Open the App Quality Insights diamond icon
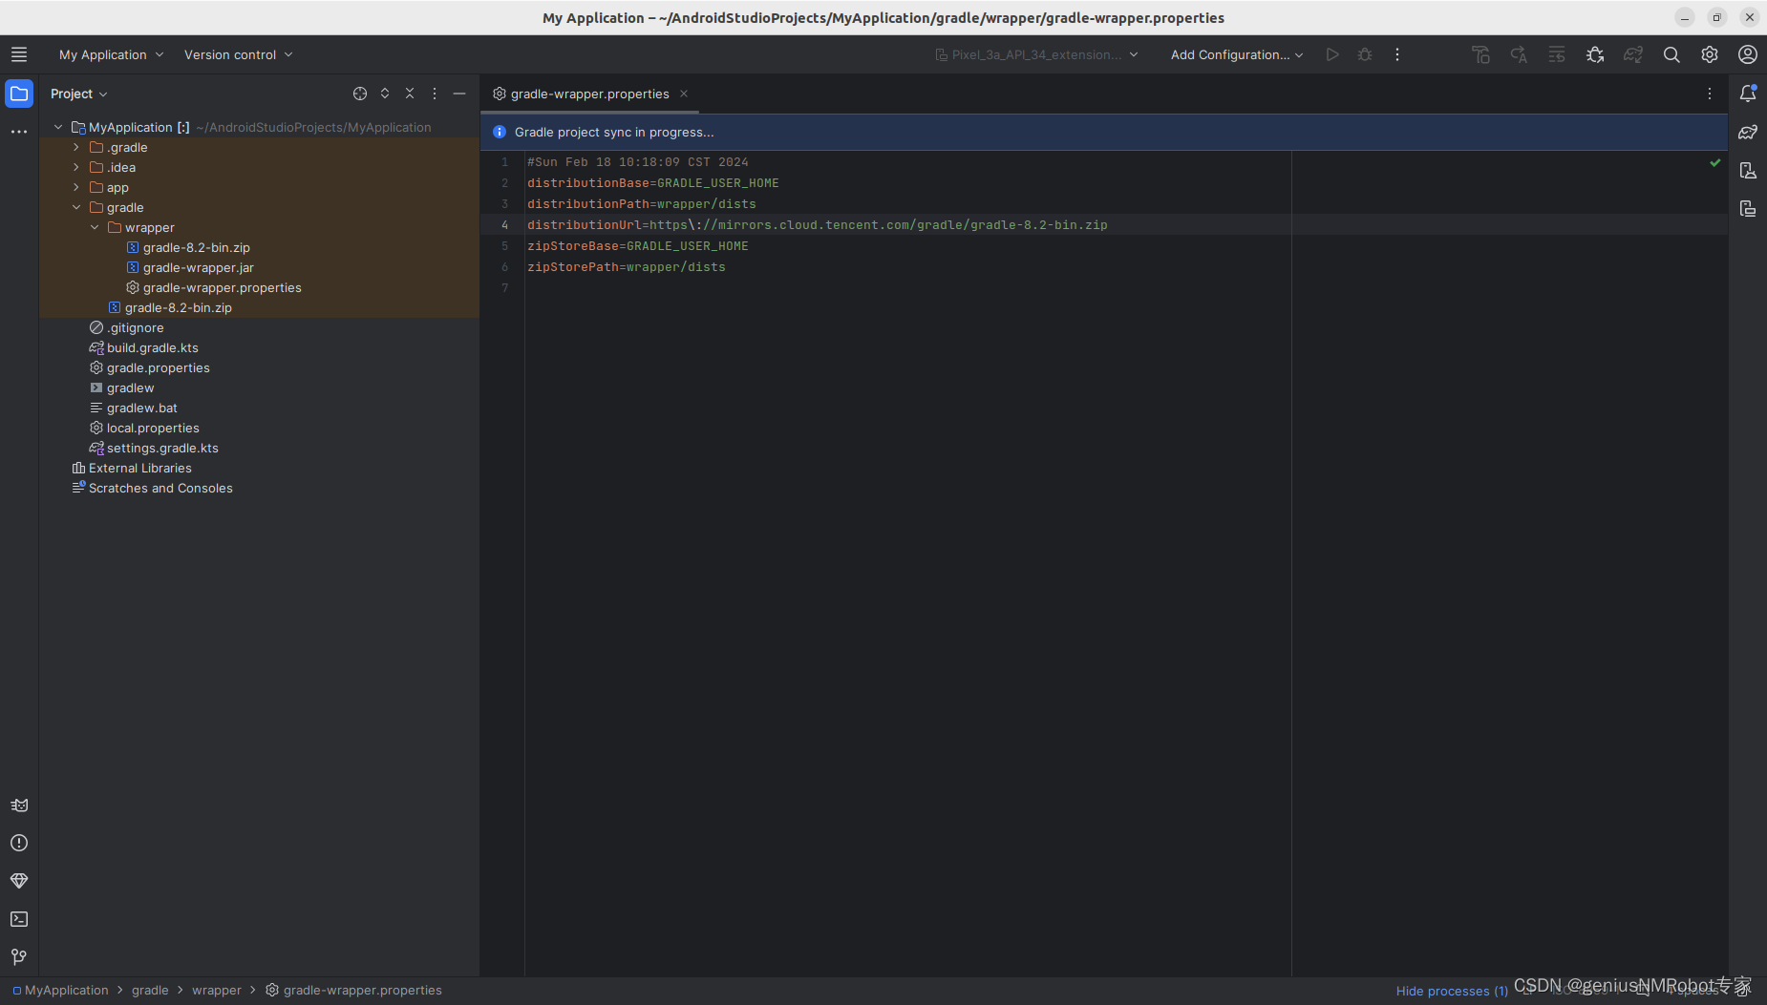This screenshot has height=1005, width=1767. point(19,881)
